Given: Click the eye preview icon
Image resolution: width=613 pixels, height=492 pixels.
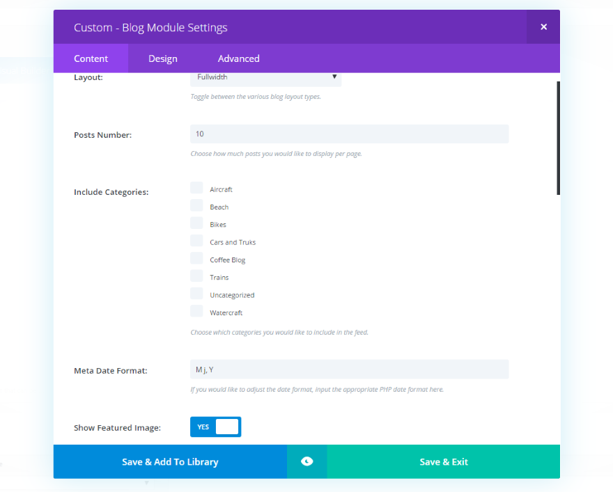Looking at the screenshot, I should [306, 461].
